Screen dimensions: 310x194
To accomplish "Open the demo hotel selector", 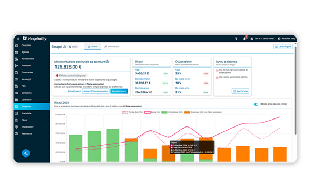I will point(262,39).
